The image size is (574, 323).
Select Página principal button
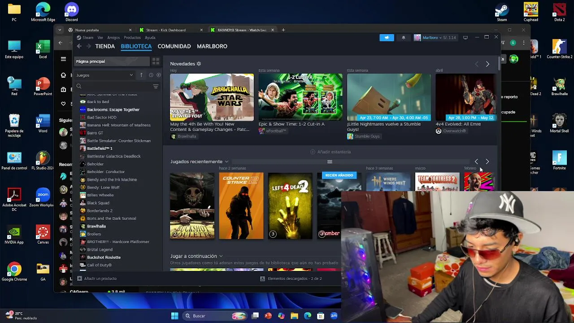click(x=112, y=61)
